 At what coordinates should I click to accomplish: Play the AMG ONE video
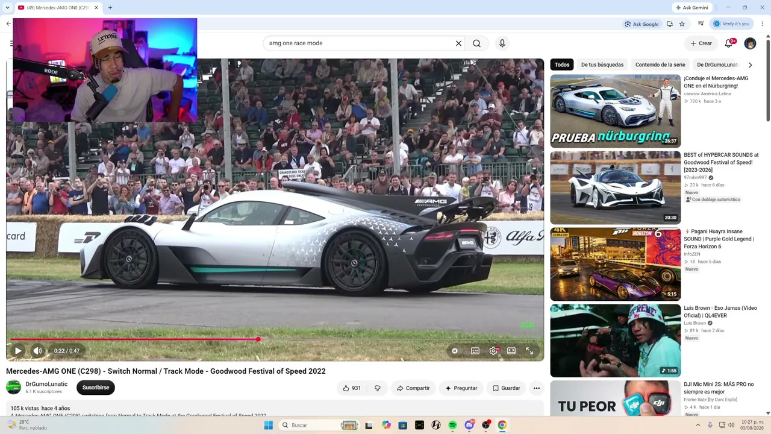(x=18, y=351)
